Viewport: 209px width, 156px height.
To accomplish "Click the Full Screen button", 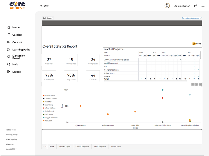I will point(48,18).
